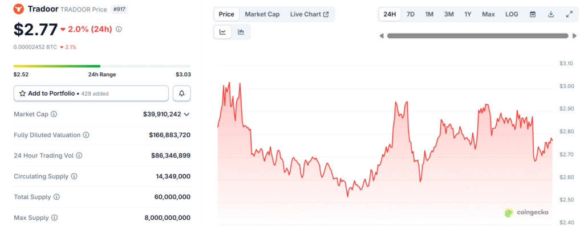The height and width of the screenshot is (226, 584).
Task: Open the calendar date range picker
Action: point(533,14)
